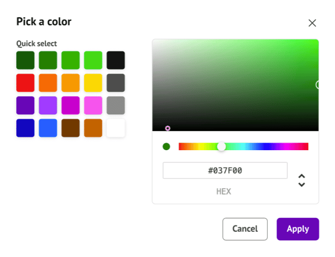Switch color format with down chevron

coord(302,184)
